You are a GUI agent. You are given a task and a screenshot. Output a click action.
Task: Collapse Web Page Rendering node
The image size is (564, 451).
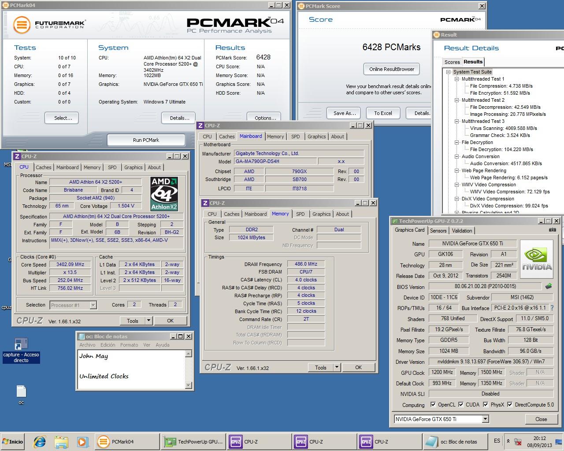pos(457,170)
